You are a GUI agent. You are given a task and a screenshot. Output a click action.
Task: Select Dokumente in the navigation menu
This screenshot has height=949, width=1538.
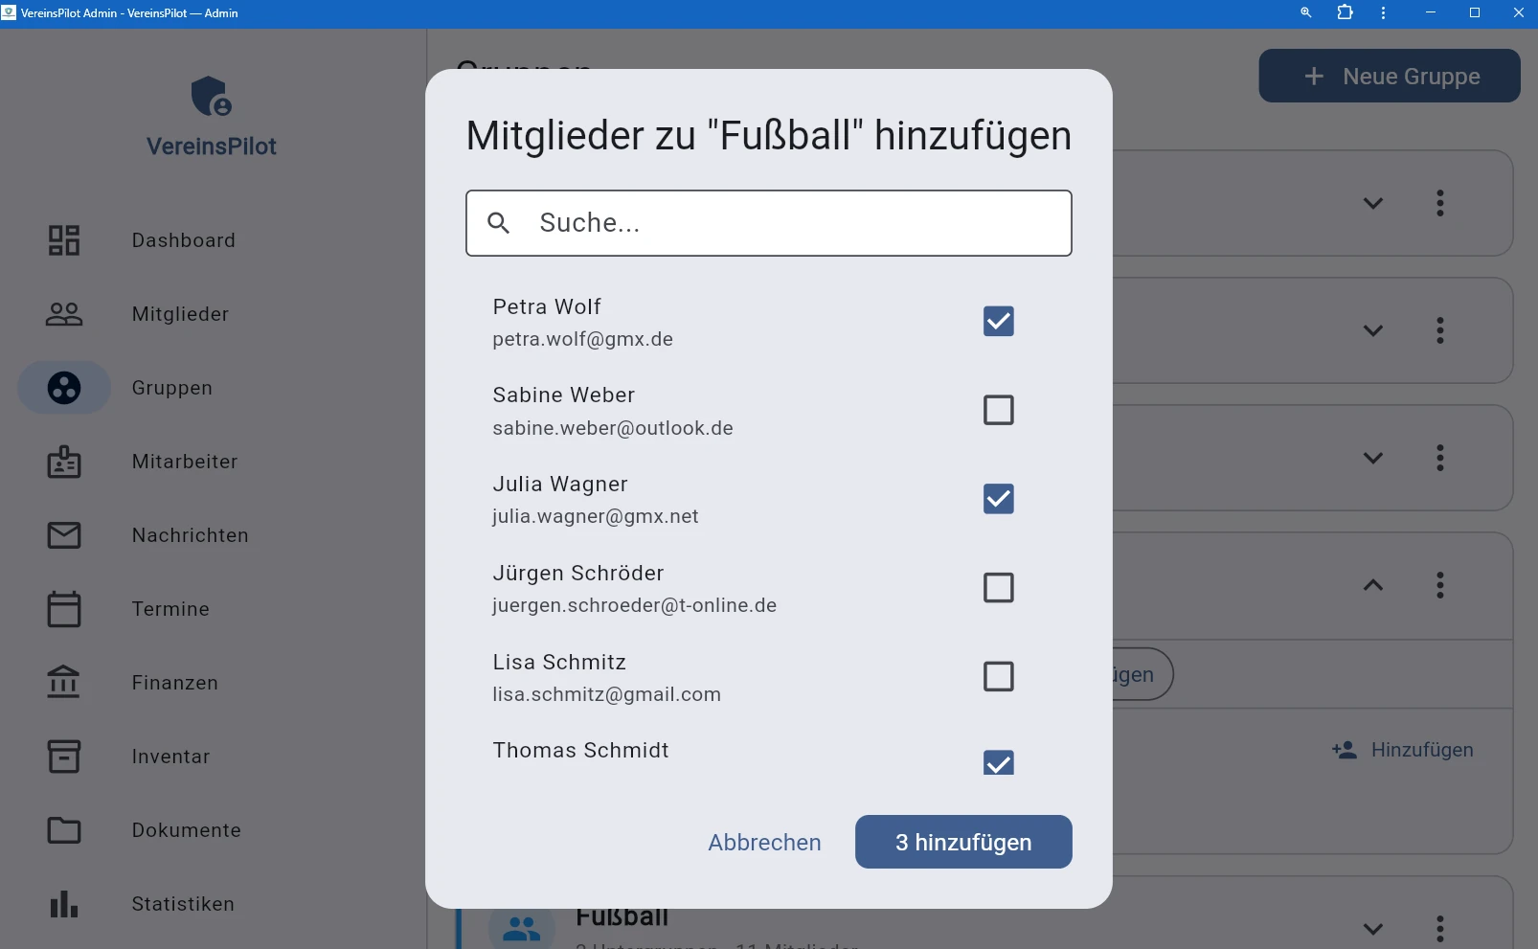pos(63,830)
